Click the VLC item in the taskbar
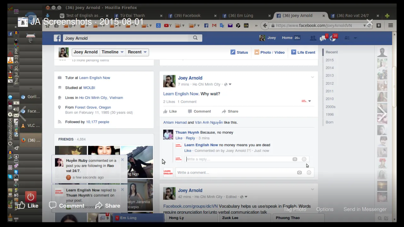 (31, 125)
